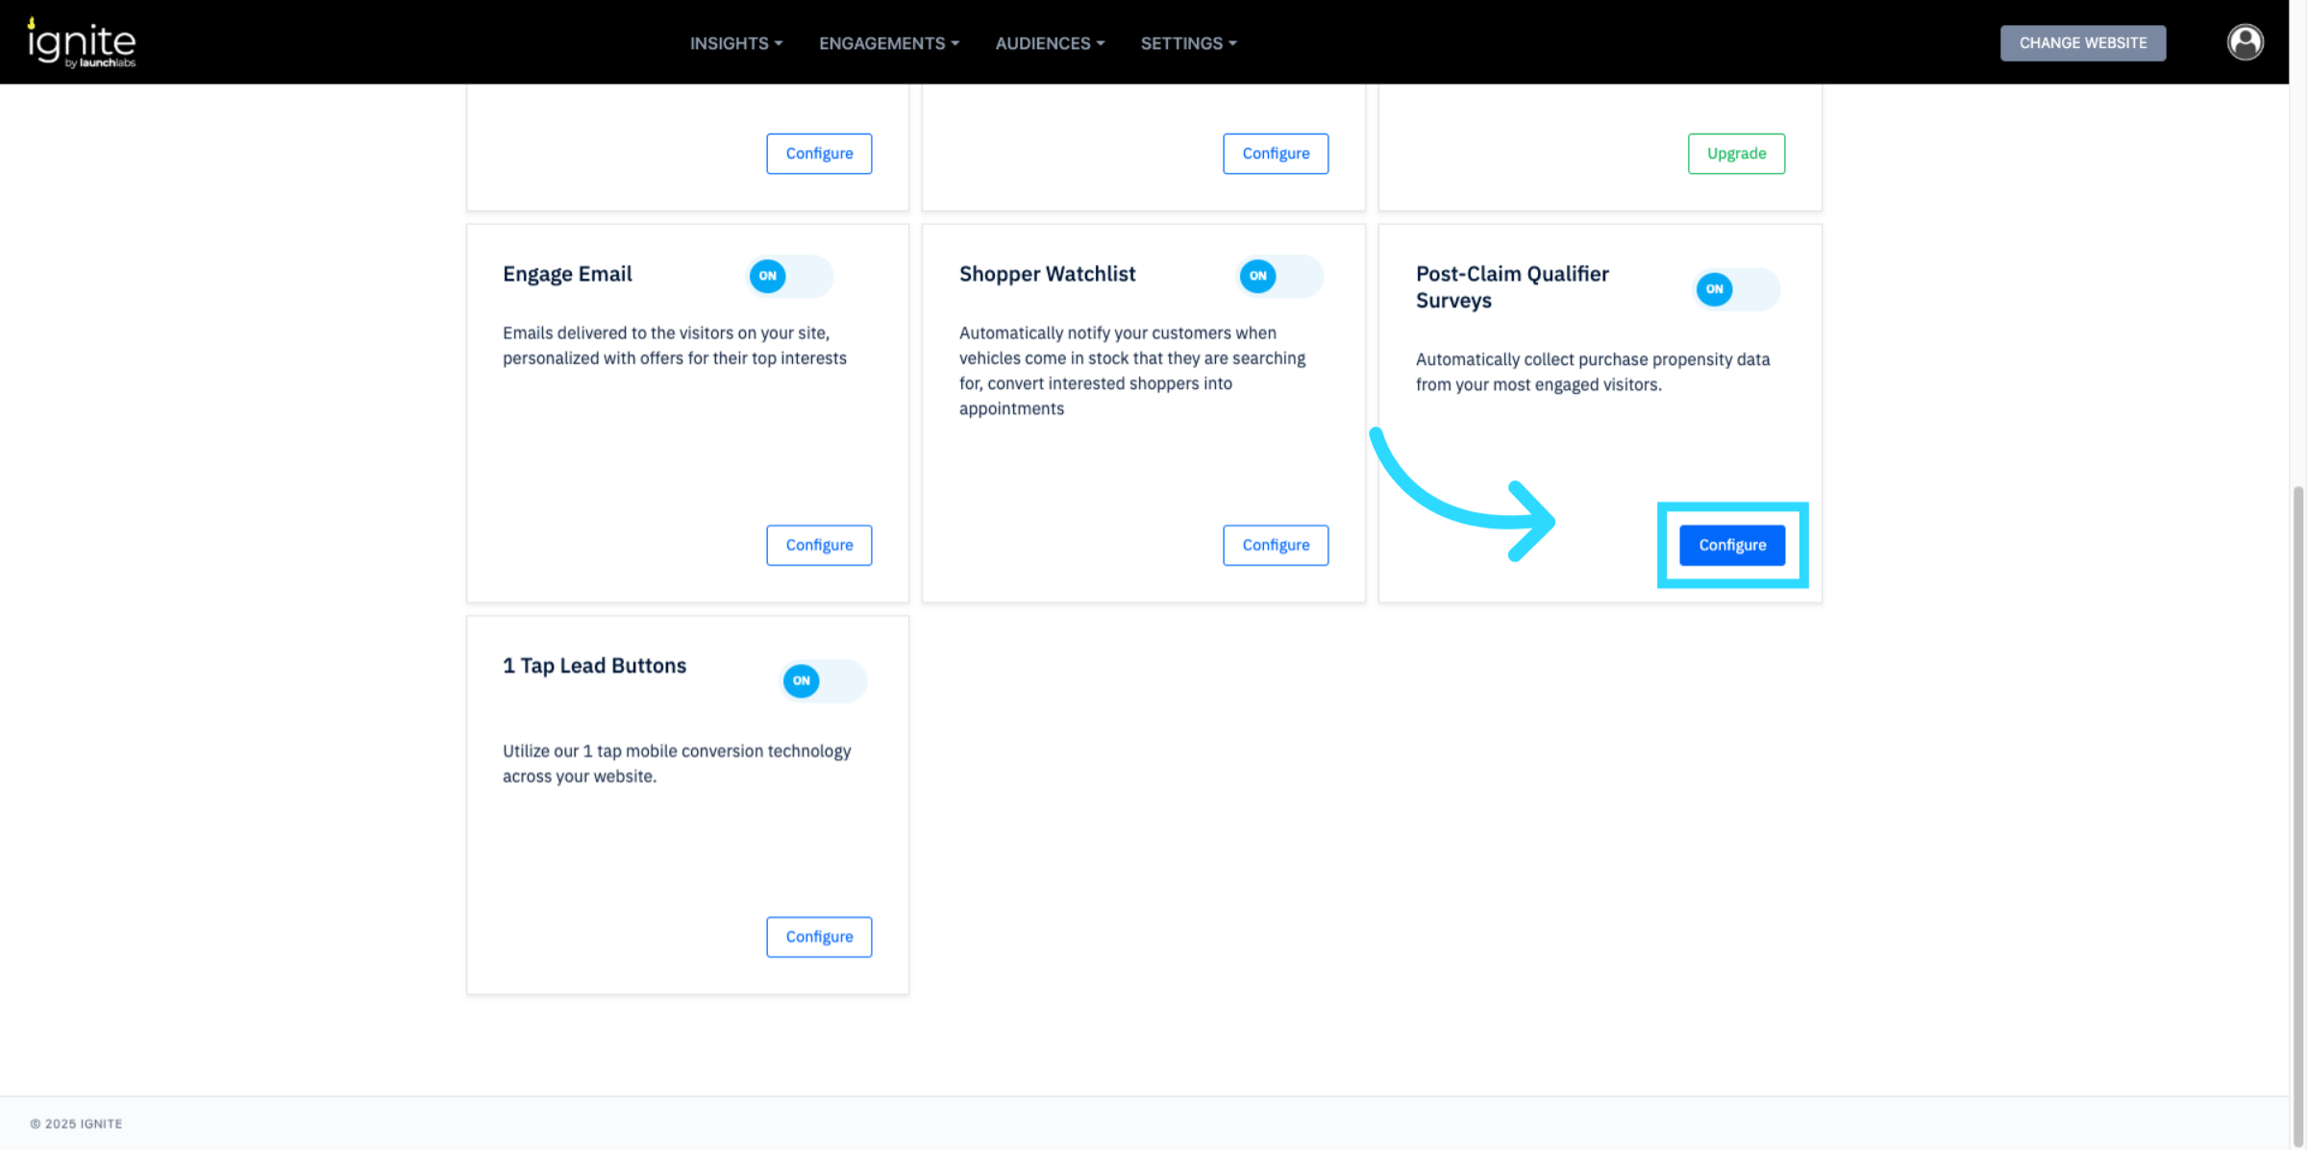
Task: Click Configure in the top-middle card
Action: pos(1275,154)
